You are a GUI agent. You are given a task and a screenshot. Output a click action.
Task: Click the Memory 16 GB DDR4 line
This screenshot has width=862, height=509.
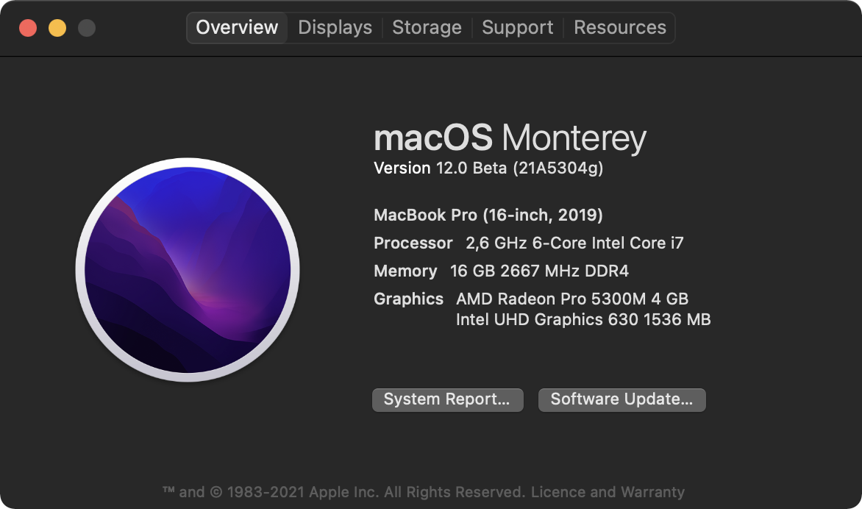(501, 271)
